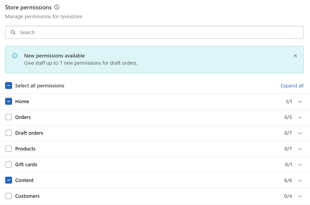Screen dimensions: 310x205
Task: Open the Content section chevron
Action: (300, 181)
